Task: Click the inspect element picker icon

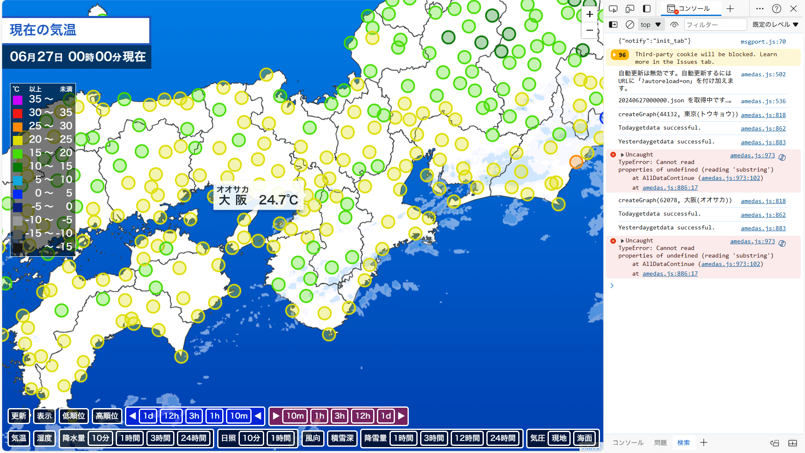Action: pos(613,9)
